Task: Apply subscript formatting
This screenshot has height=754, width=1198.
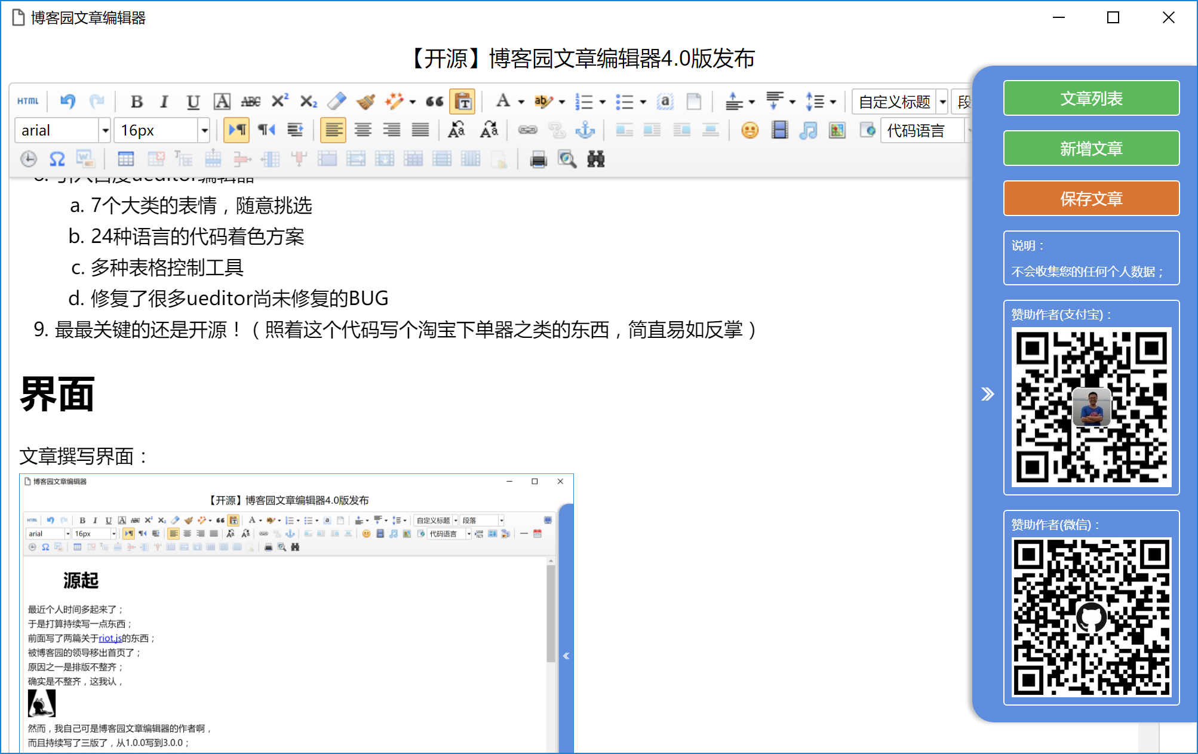Action: (x=308, y=101)
